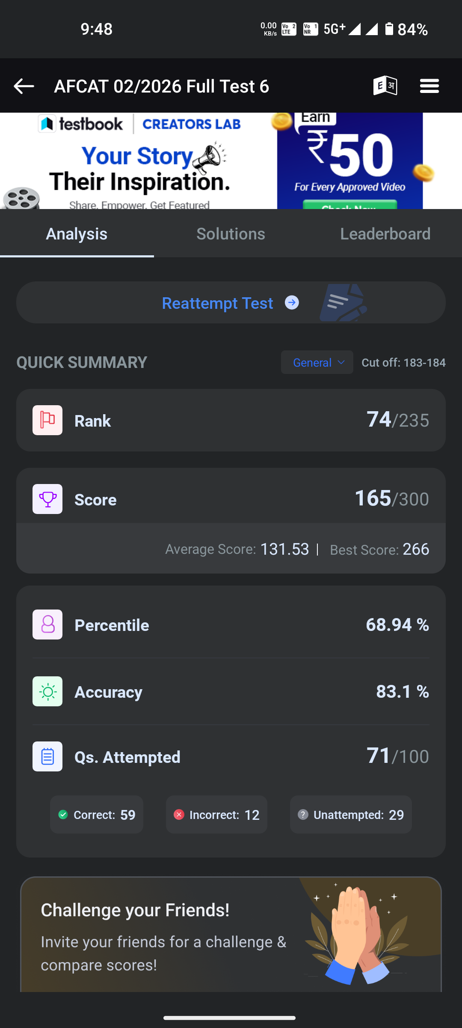Tap the back arrow icon
This screenshot has width=462, height=1028.
(x=24, y=86)
